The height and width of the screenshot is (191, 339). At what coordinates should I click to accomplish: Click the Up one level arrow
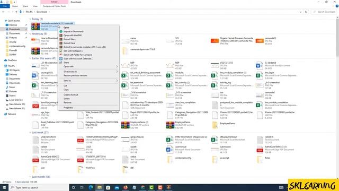(x=16, y=12)
